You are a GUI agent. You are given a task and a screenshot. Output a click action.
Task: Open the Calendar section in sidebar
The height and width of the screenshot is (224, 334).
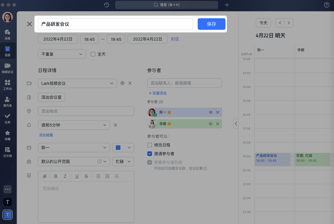(8, 51)
